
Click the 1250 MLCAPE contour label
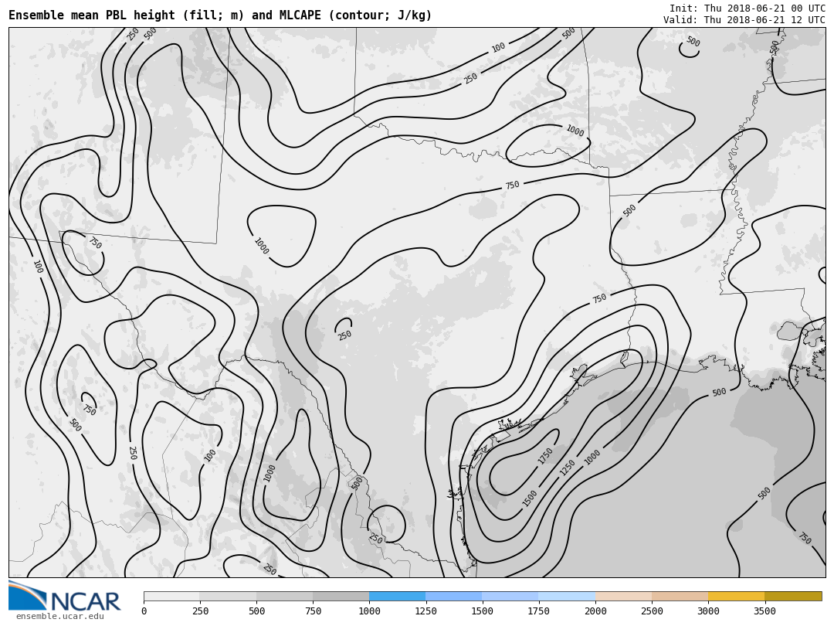tap(568, 468)
